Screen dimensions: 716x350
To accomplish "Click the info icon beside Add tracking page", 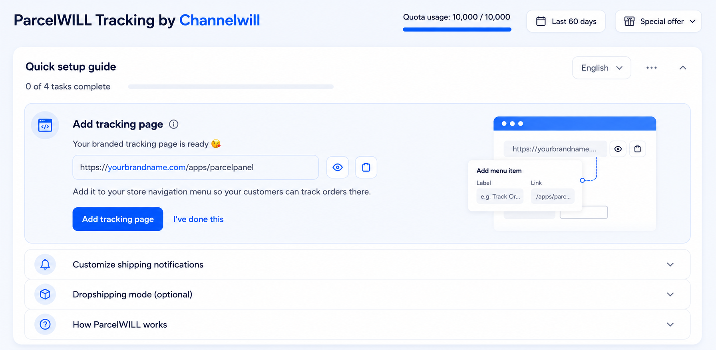I will click(x=173, y=124).
